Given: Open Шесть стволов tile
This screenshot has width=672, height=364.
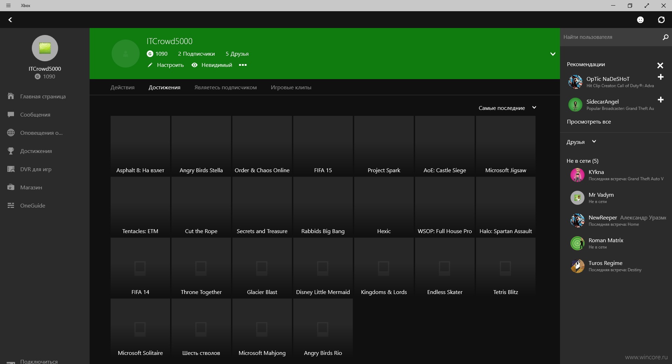Looking at the screenshot, I should pos(201,329).
